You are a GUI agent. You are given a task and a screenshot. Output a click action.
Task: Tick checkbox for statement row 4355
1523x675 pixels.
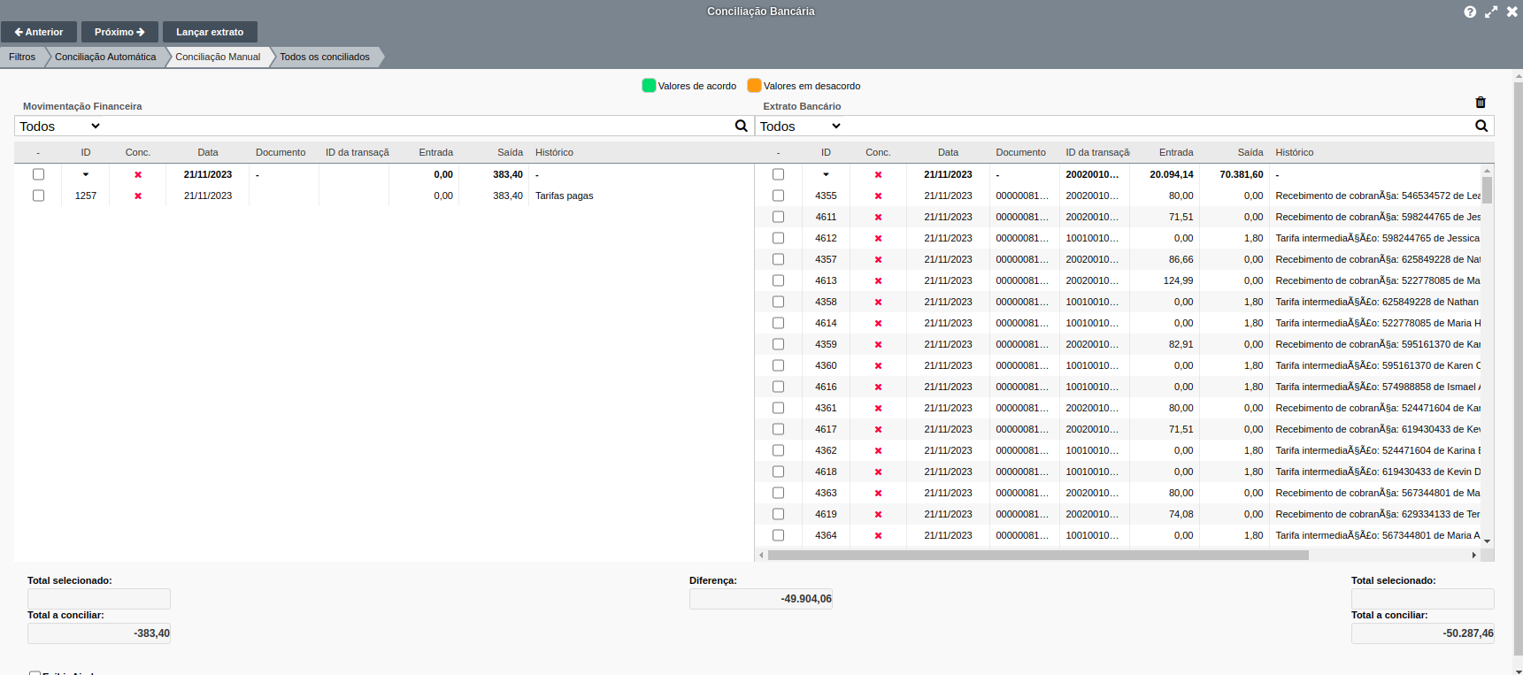(778, 196)
